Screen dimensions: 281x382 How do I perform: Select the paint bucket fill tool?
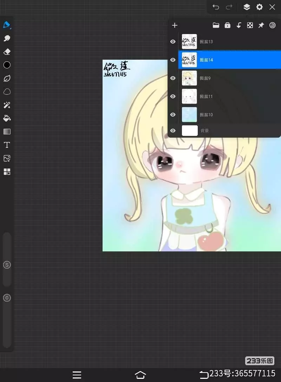pyautogui.click(x=7, y=118)
